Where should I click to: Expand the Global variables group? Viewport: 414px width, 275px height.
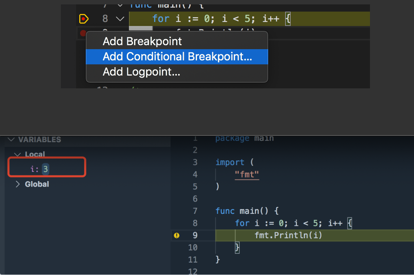coord(18,184)
